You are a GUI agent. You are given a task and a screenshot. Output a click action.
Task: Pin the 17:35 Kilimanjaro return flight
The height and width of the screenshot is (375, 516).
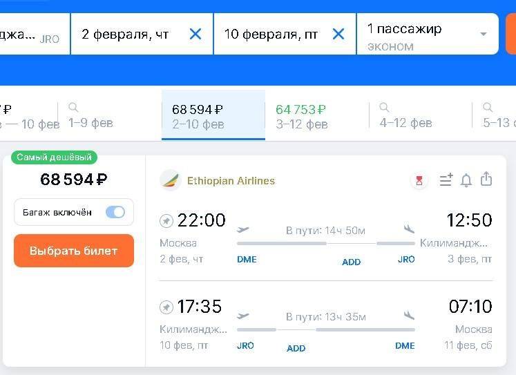point(166,307)
